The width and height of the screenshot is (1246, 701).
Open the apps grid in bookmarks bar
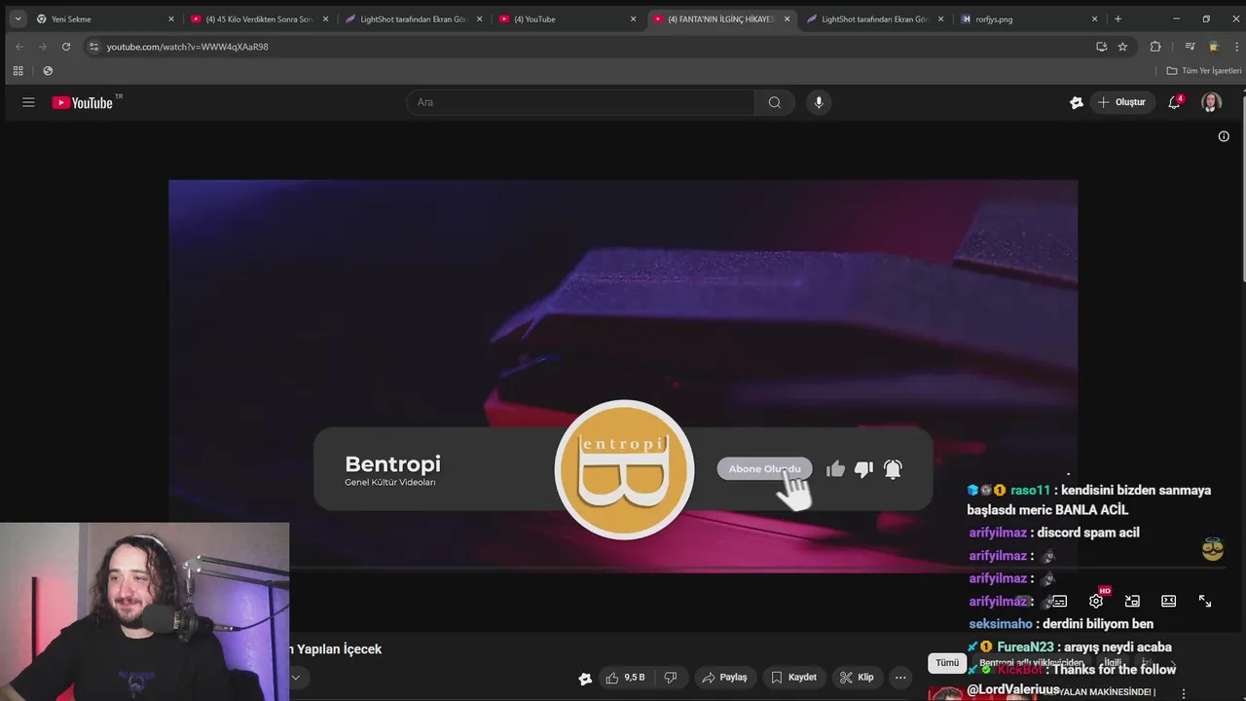click(x=18, y=71)
